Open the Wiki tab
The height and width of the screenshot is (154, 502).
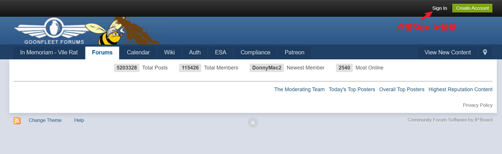(x=169, y=52)
